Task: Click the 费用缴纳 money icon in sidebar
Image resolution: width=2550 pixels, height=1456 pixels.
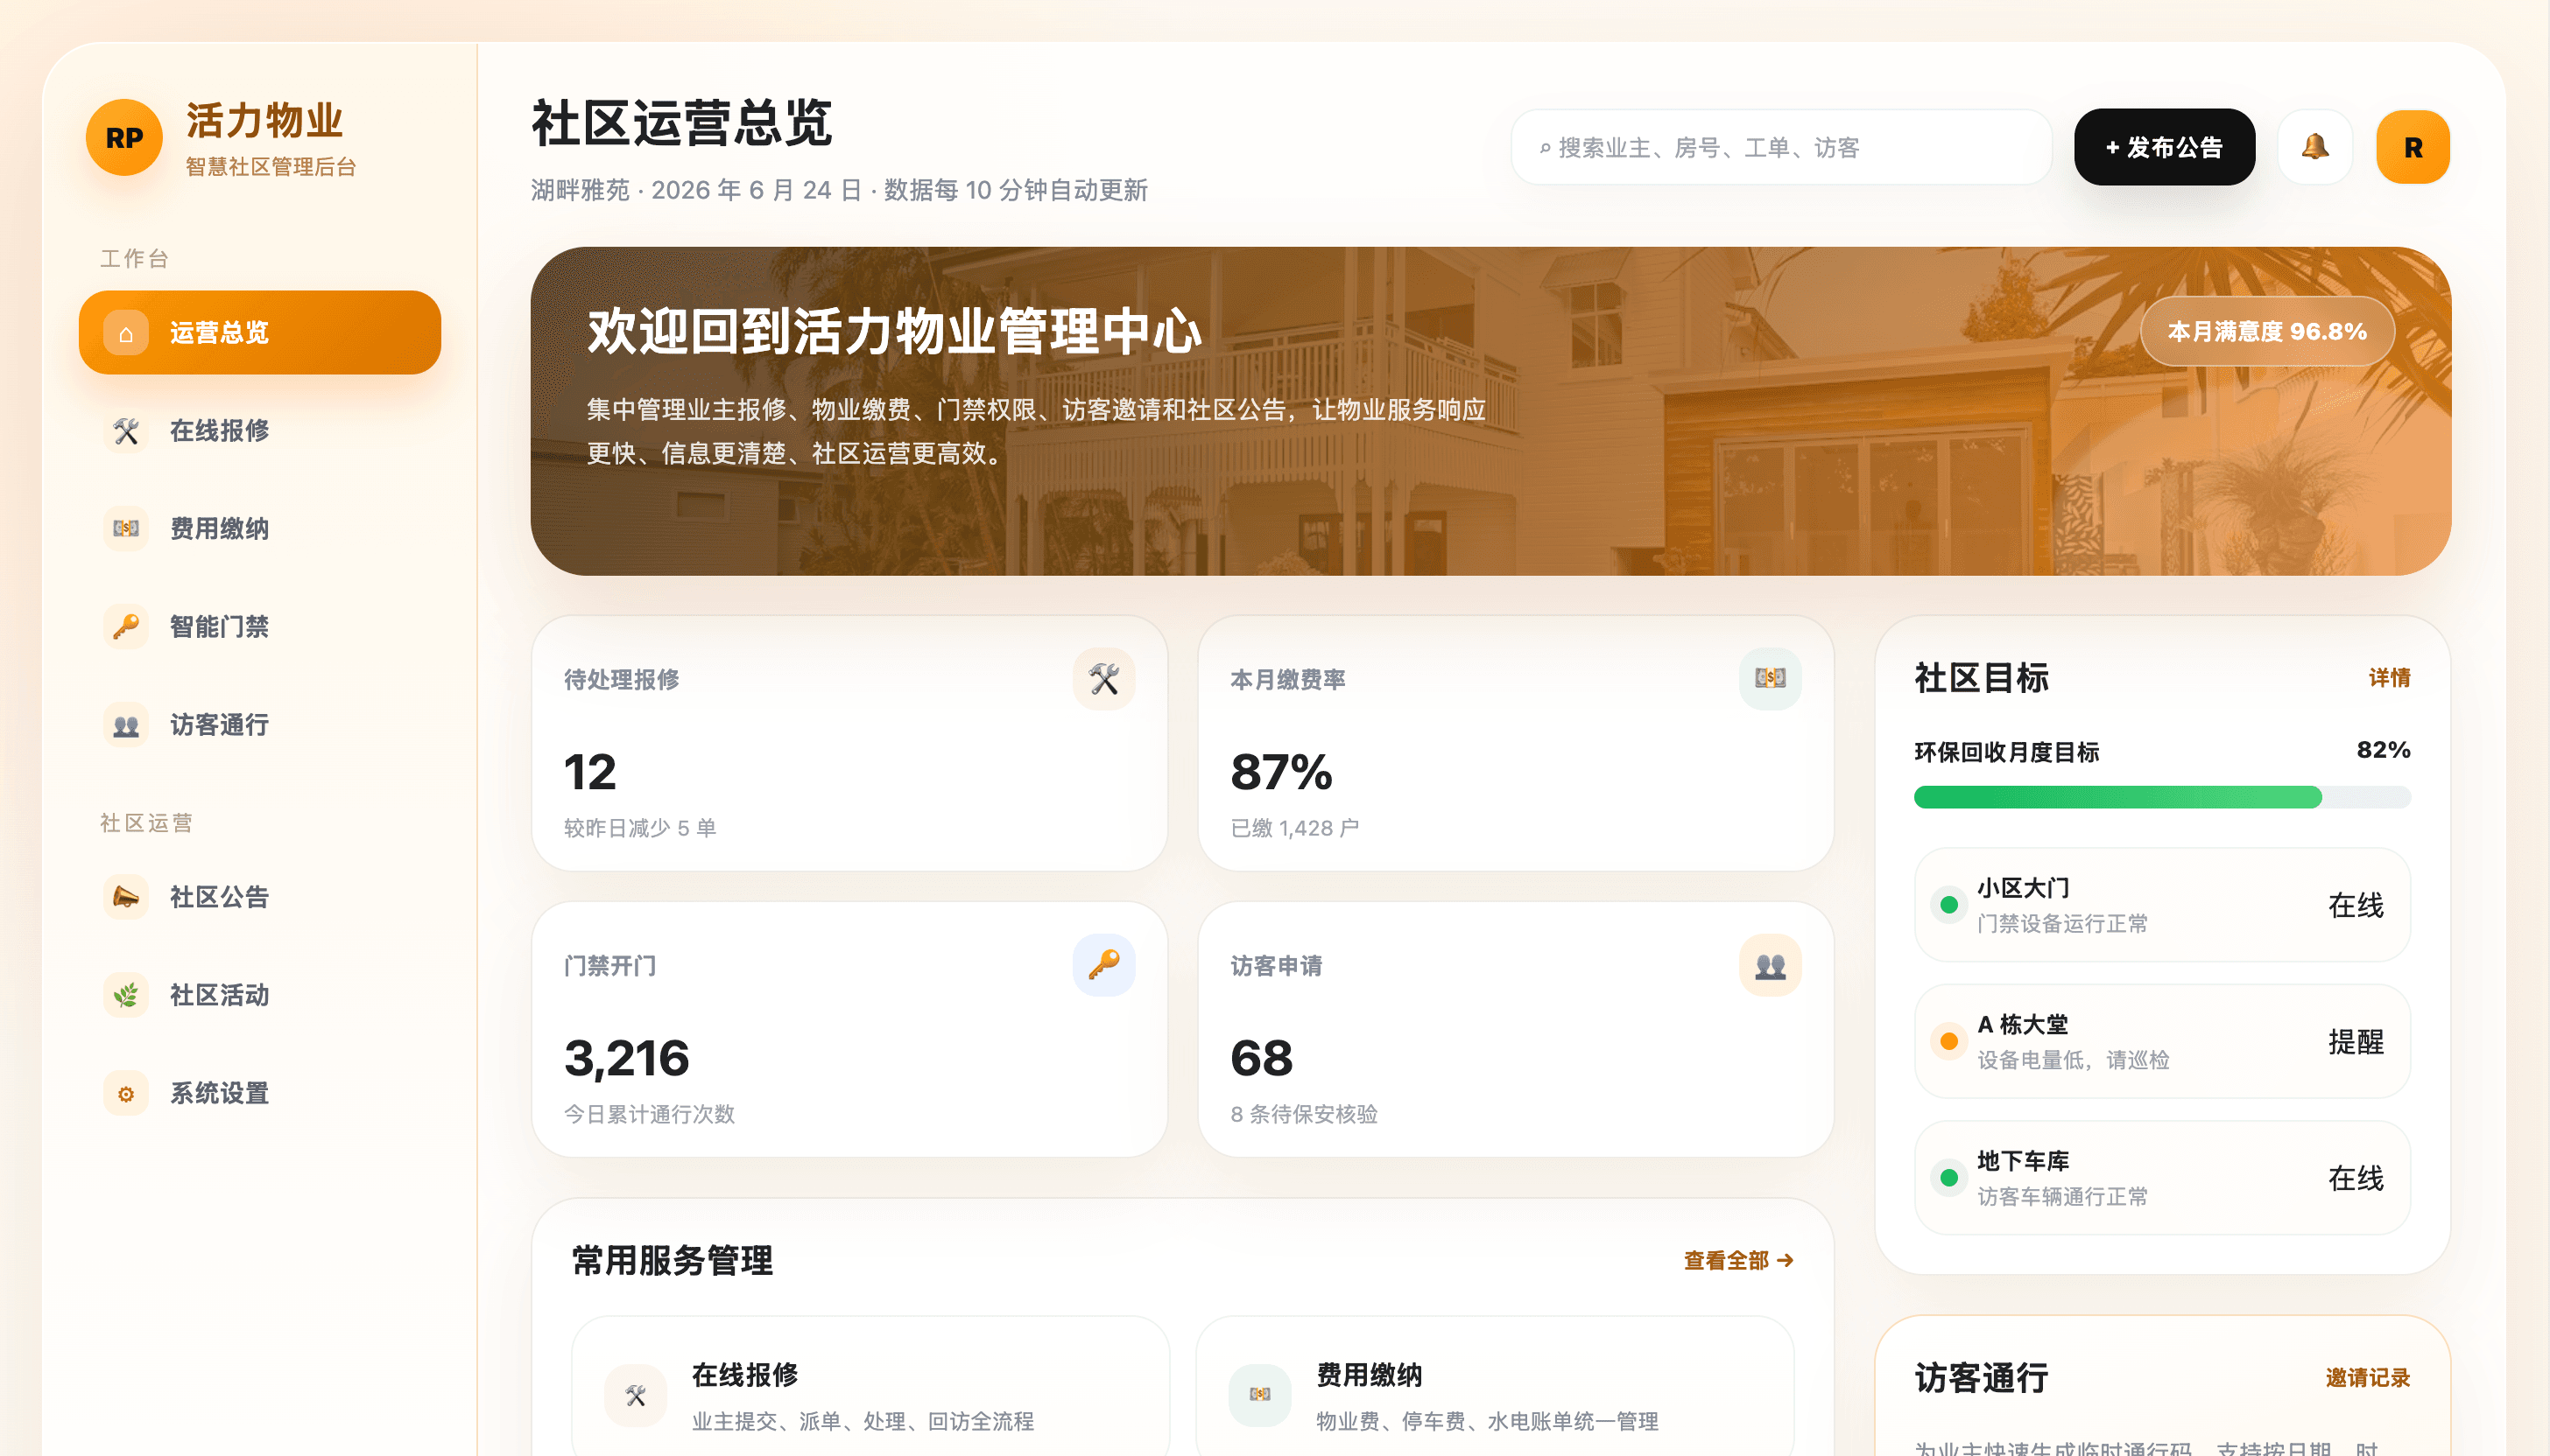Action: pyautogui.click(x=126, y=529)
